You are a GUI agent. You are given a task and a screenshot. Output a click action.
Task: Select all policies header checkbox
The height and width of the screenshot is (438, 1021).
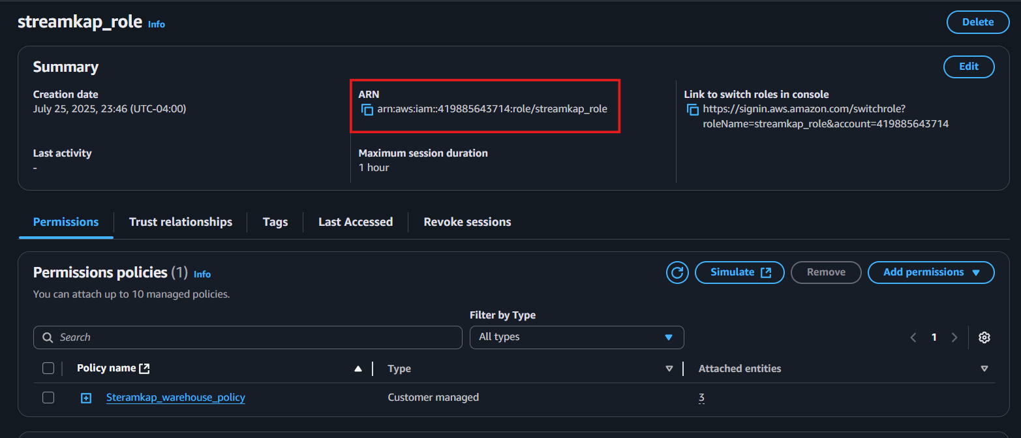pos(48,368)
